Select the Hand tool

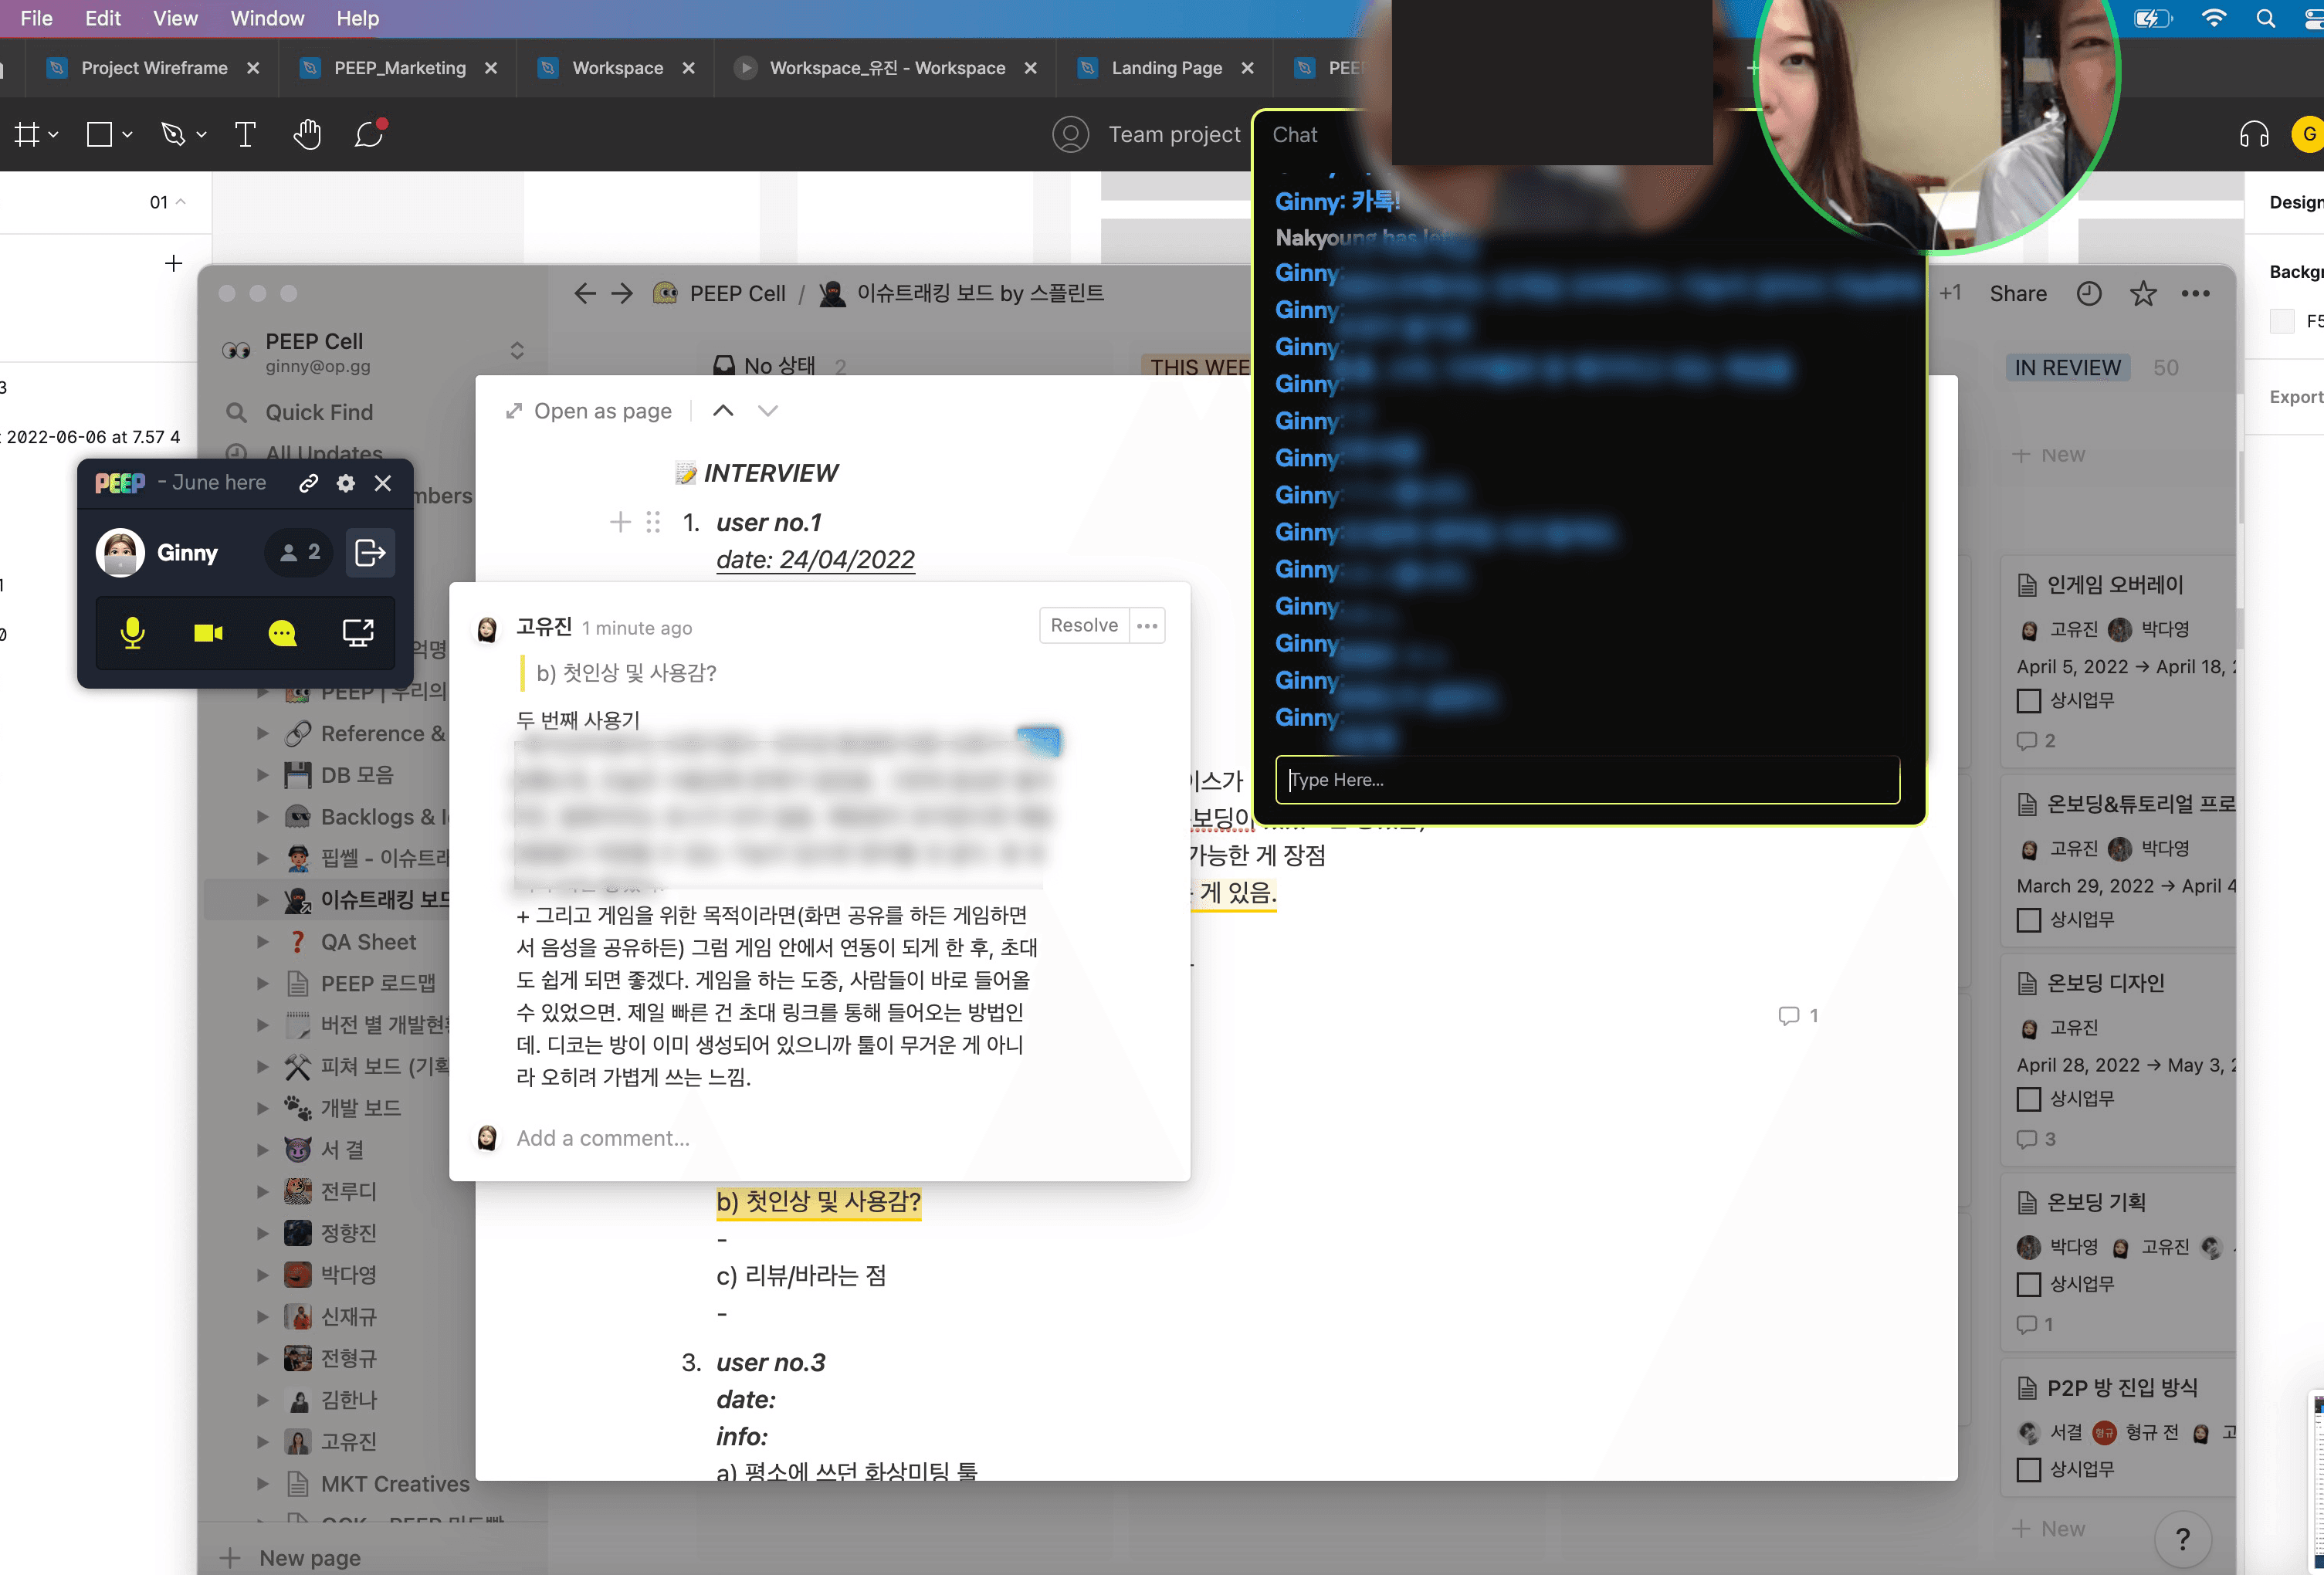[x=307, y=134]
